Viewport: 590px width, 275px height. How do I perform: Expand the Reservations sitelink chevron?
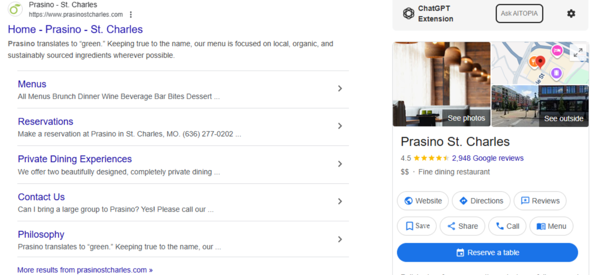[x=340, y=126]
